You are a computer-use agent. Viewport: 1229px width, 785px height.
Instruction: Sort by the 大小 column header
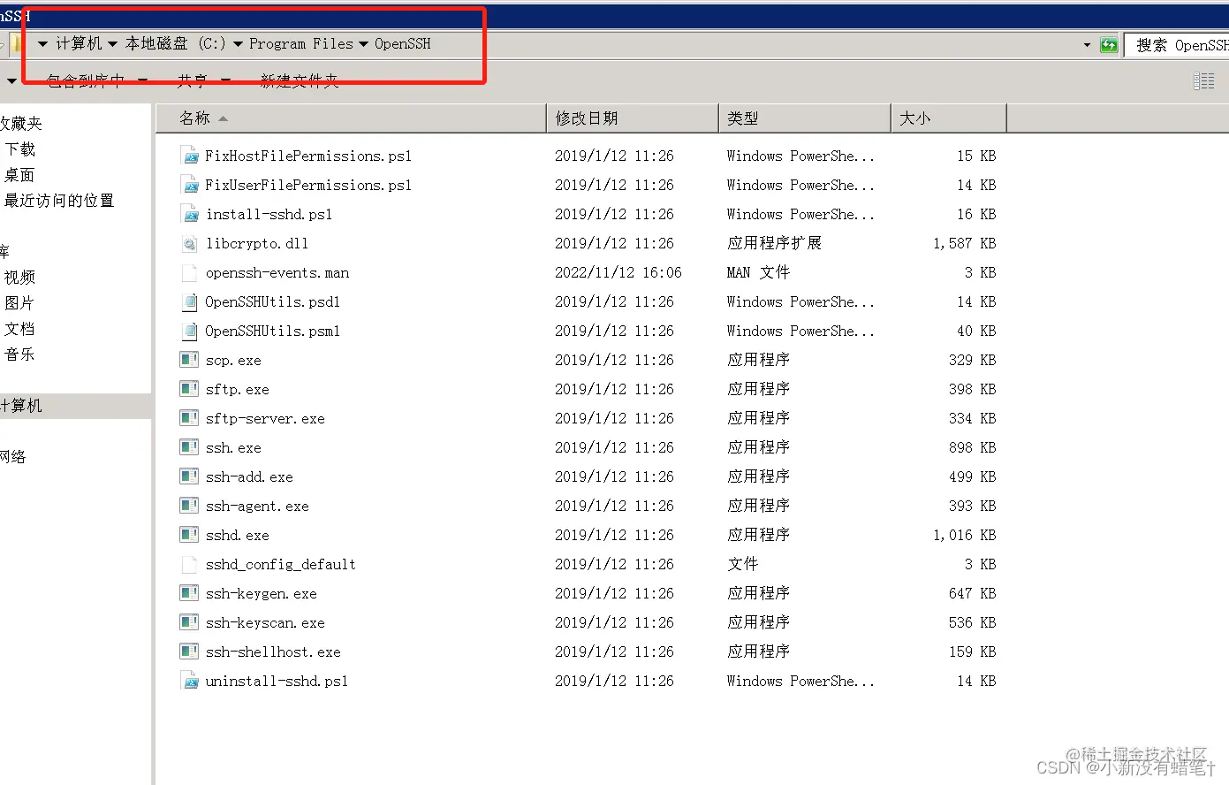coord(949,118)
